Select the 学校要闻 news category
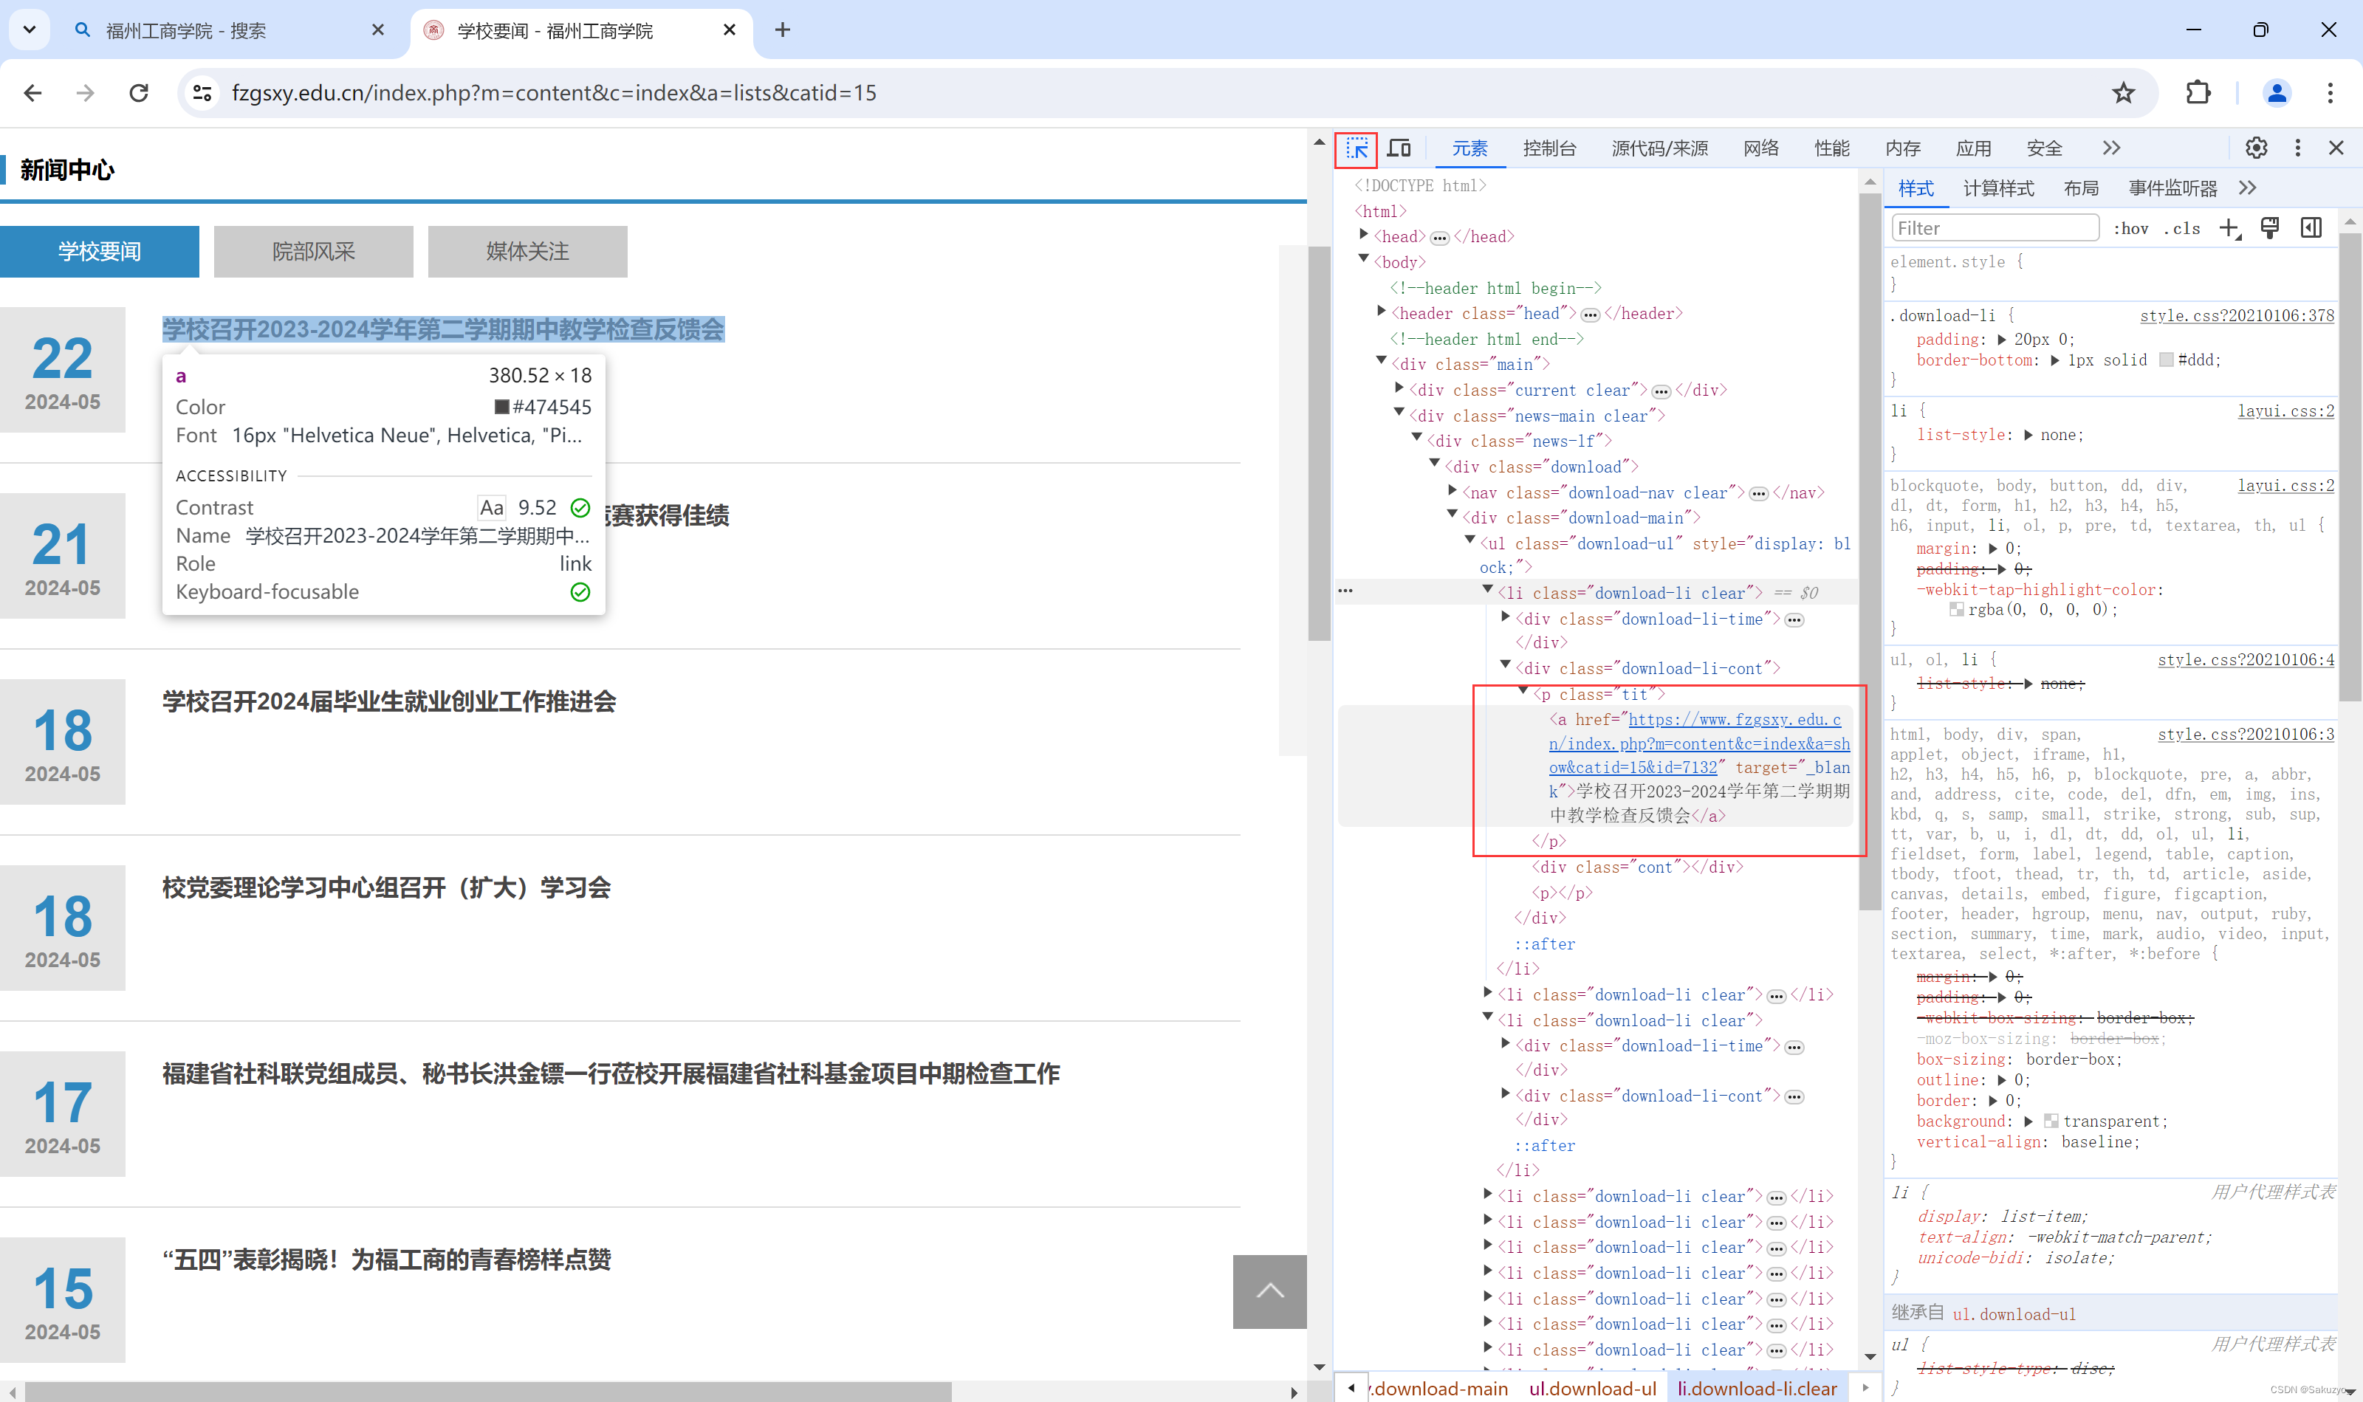The image size is (2363, 1402). click(x=99, y=251)
